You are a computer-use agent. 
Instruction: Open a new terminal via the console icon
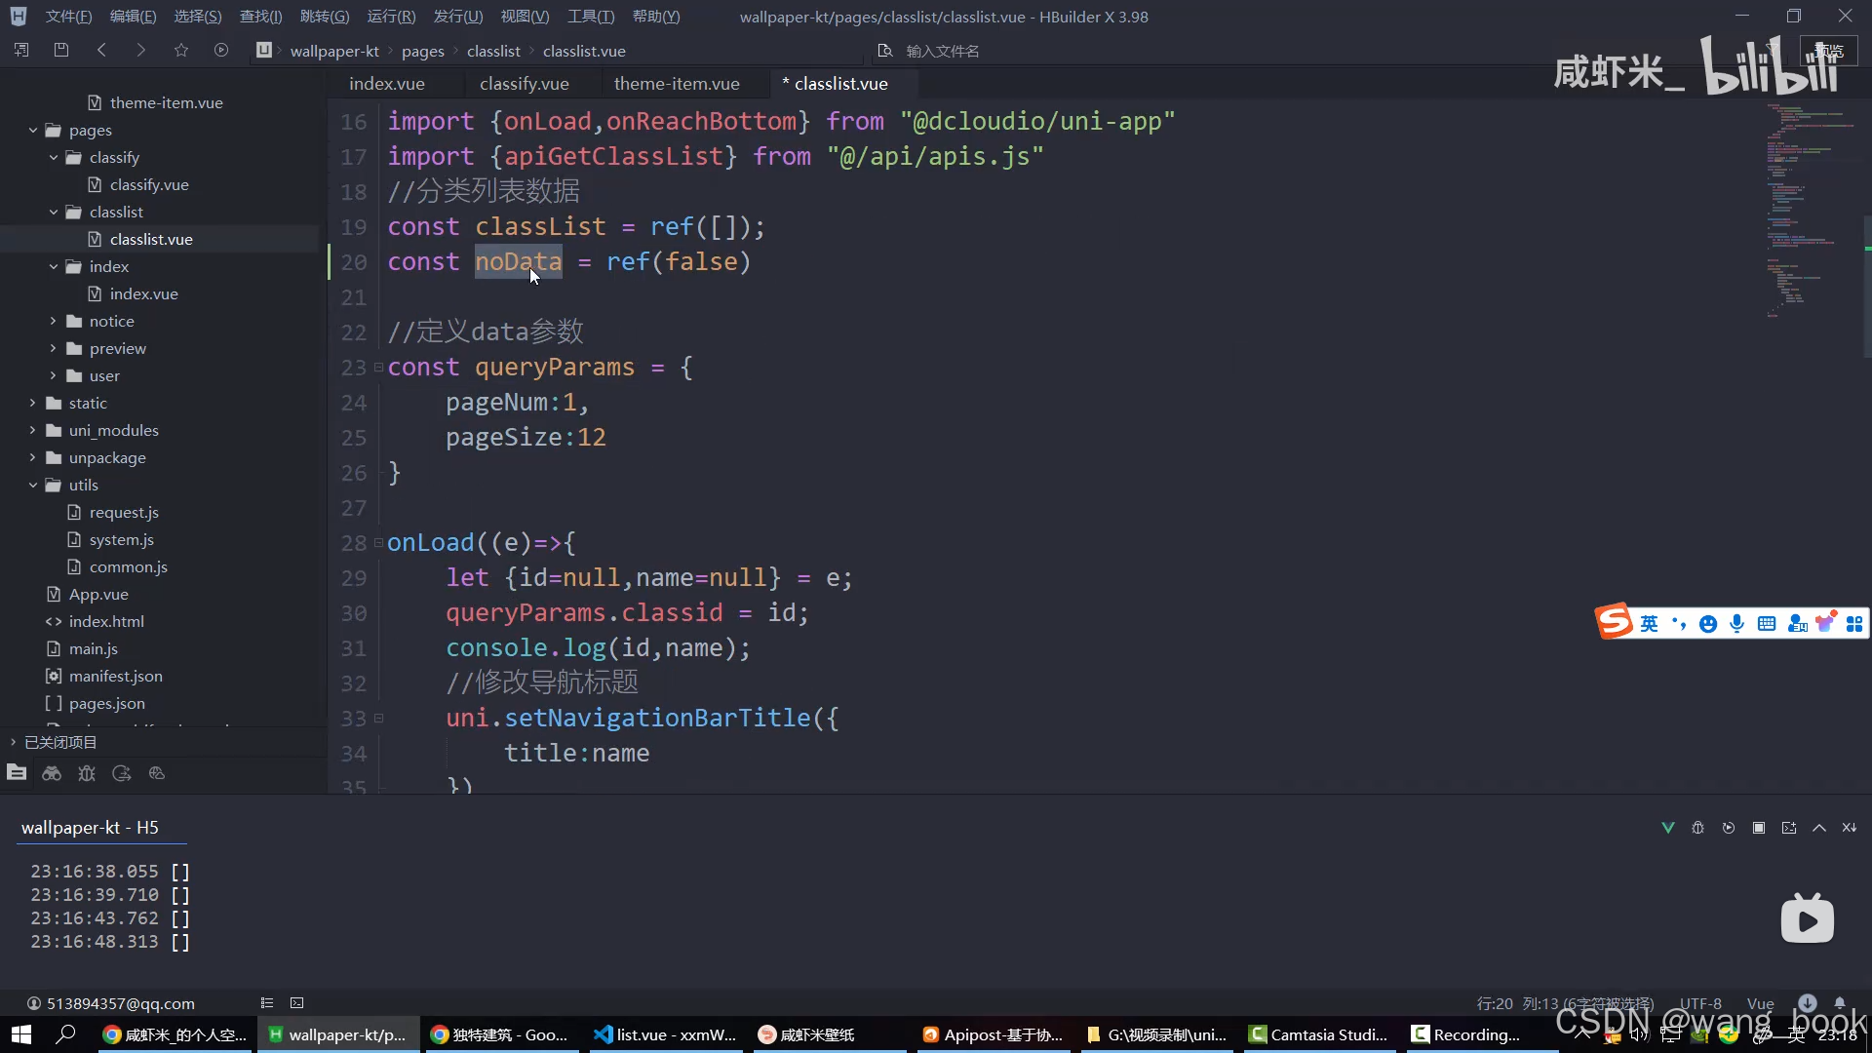[1789, 828]
